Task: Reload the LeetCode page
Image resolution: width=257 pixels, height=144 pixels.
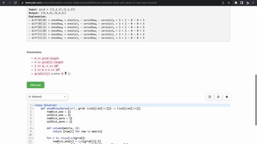Action: coord(15,3)
